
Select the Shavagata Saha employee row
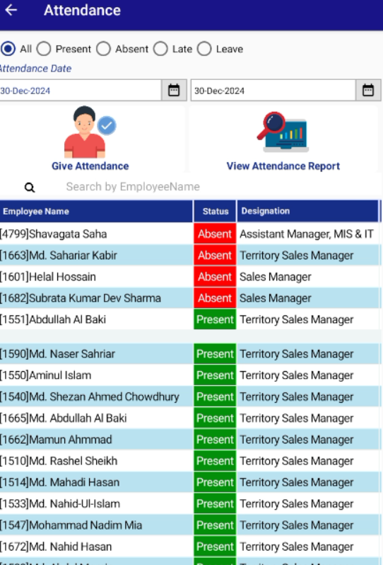(190, 234)
